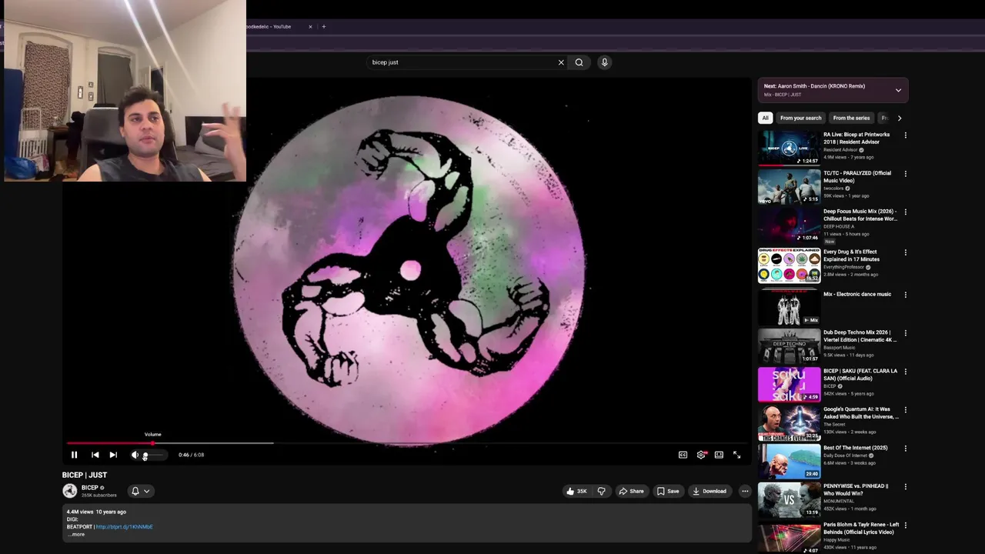Click into the search field
Image resolution: width=985 pixels, height=554 pixels.
[x=462, y=62]
